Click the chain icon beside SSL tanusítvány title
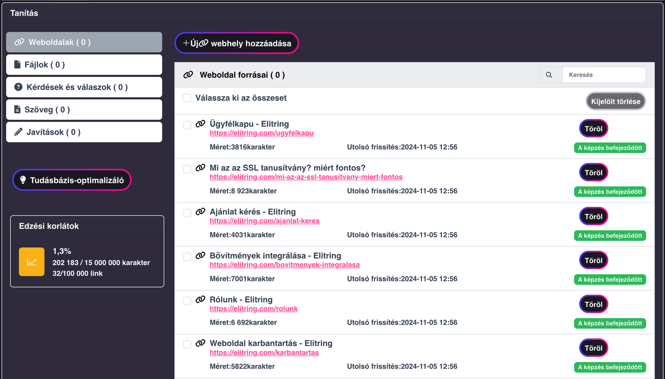 coord(200,167)
